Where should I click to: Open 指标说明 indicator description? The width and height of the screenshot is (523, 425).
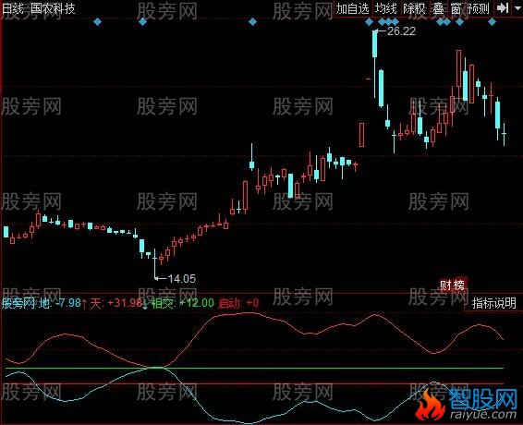pyautogui.click(x=494, y=303)
